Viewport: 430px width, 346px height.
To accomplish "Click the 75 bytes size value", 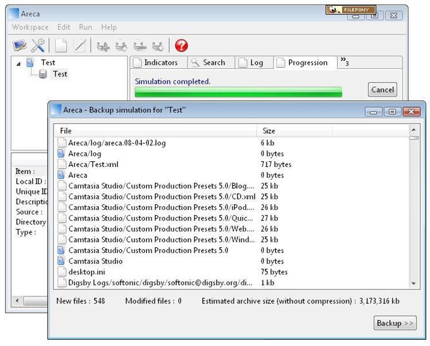I will click(x=274, y=272).
